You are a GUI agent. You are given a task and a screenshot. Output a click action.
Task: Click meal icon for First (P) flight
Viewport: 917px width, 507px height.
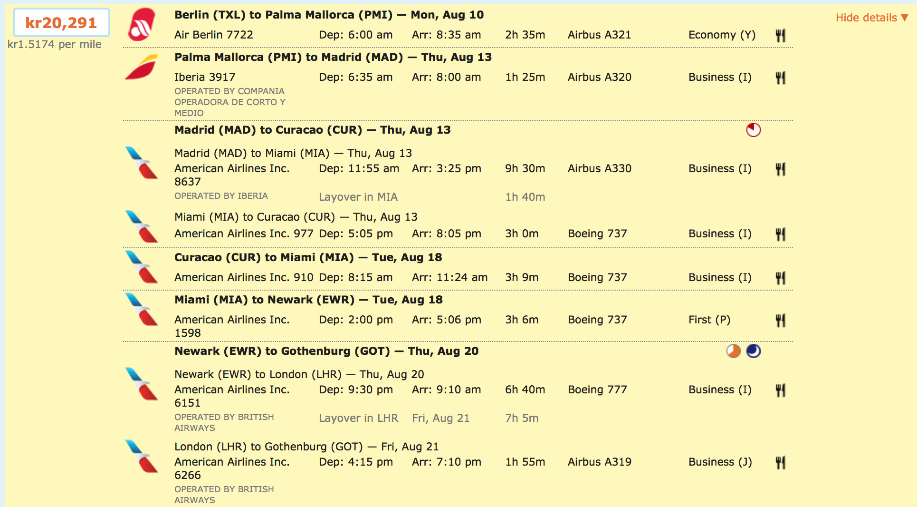(x=780, y=320)
